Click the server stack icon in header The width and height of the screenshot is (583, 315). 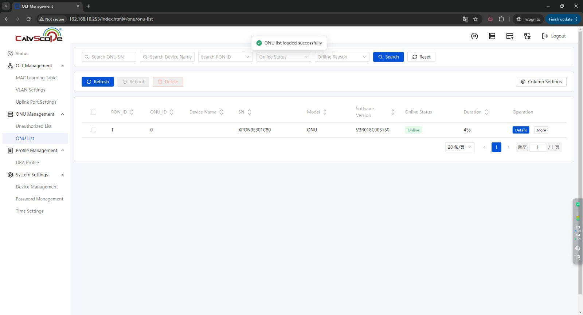(492, 36)
